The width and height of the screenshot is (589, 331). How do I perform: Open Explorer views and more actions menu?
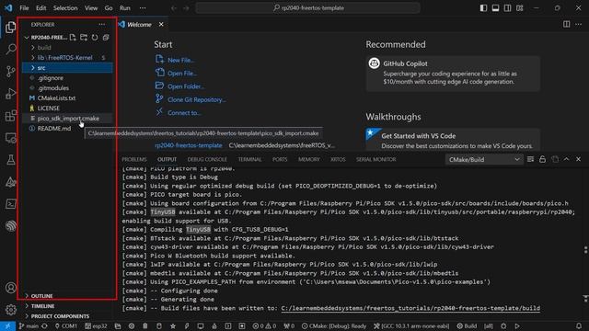(x=102, y=25)
